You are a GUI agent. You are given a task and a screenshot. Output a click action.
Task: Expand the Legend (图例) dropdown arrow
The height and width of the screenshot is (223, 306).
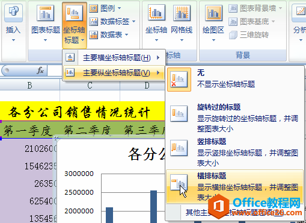tap(120, 8)
